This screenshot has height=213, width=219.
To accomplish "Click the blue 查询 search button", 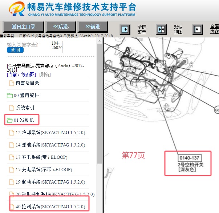I will tap(15, 50).
